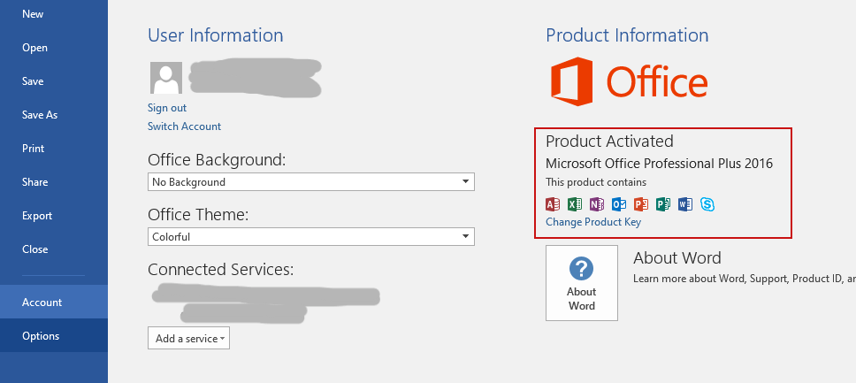Click the Outlook app icon
Viewport: 856px width, 383px height.
click(x=619, y=204)
